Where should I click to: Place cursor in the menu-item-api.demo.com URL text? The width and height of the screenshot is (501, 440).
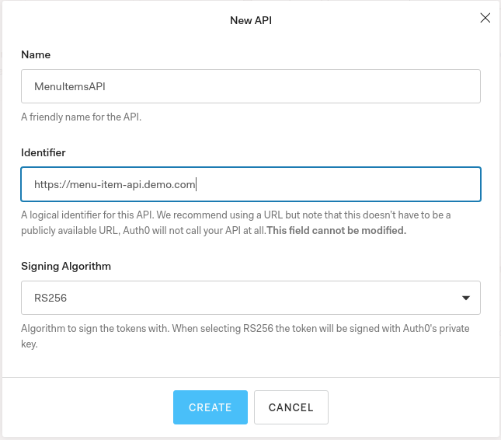[115, 184]
